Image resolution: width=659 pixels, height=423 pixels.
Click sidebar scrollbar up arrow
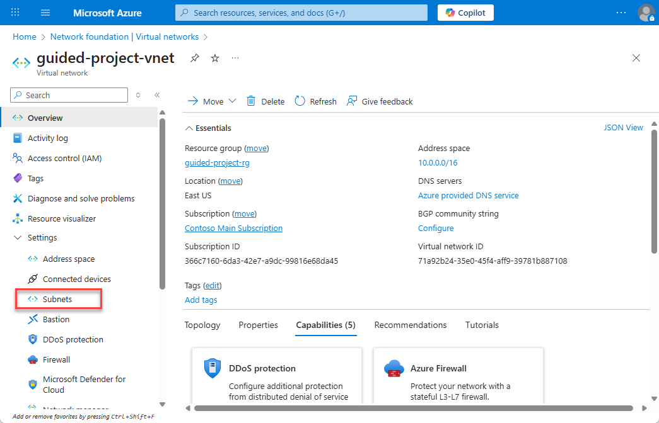click(162, 113)
